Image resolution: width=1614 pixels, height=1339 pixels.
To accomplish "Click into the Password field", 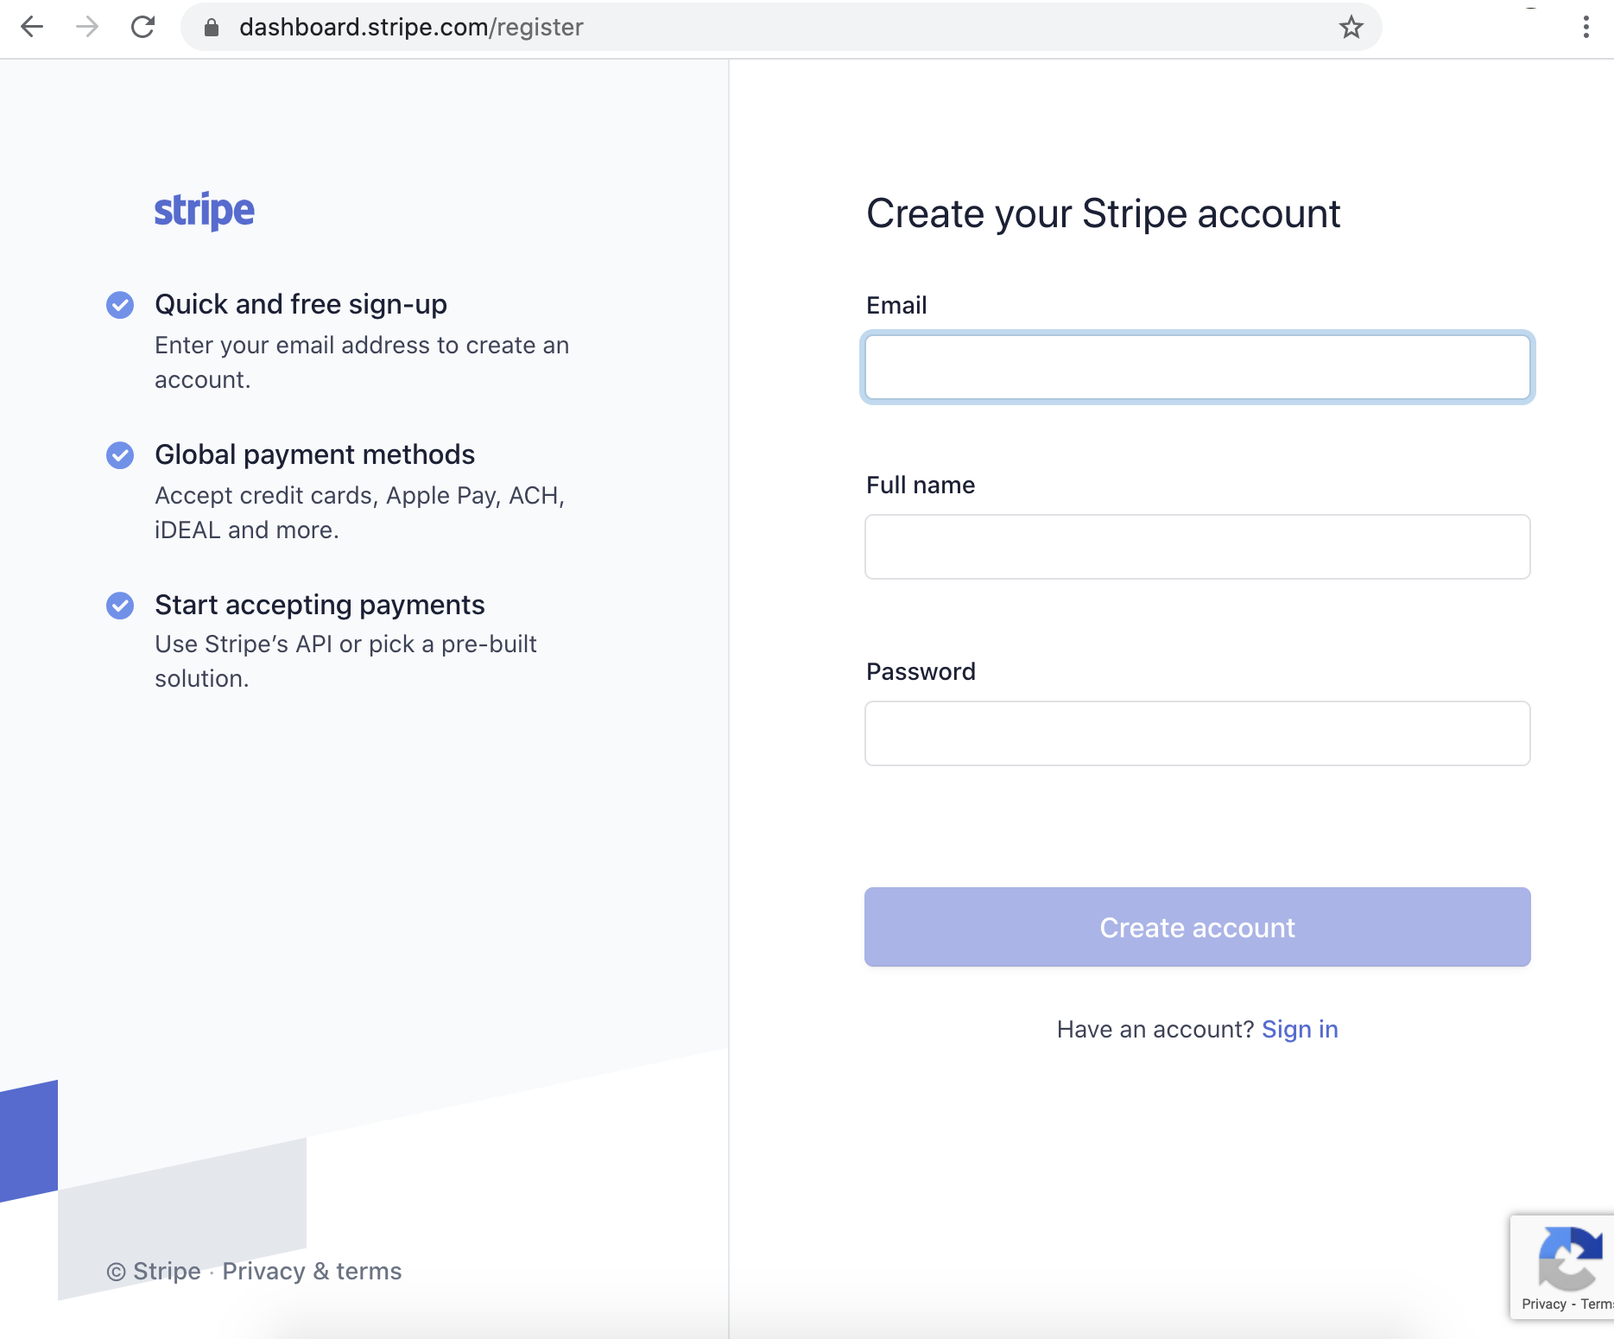I will (x=1197, y=733).
